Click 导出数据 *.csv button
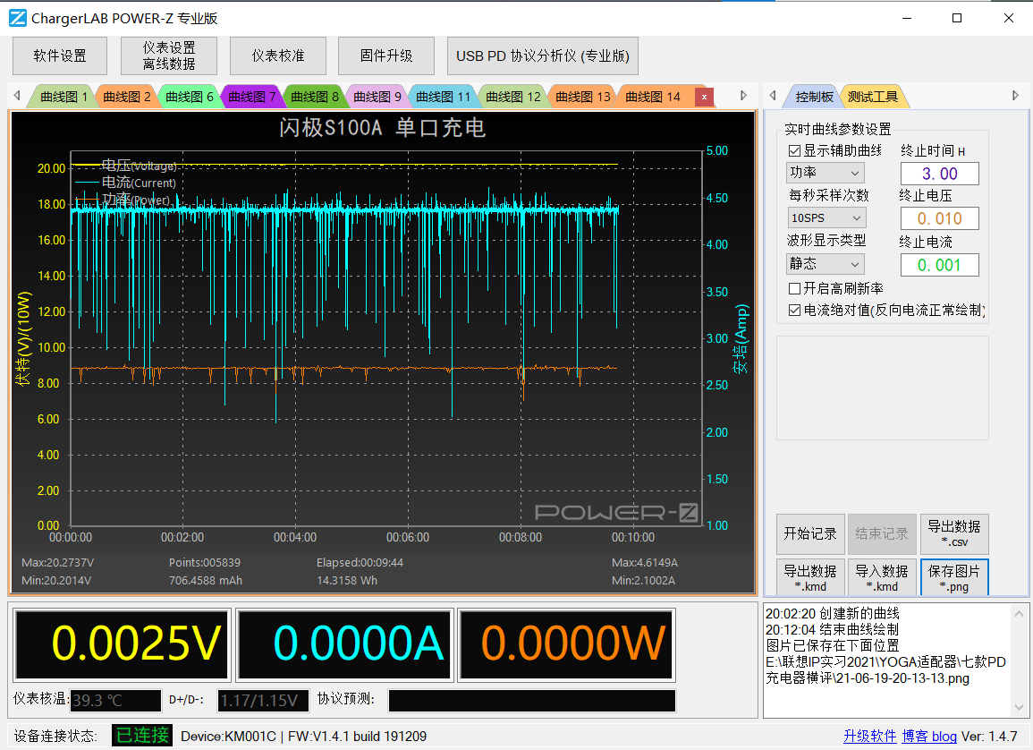 click(x=954, y=533)
